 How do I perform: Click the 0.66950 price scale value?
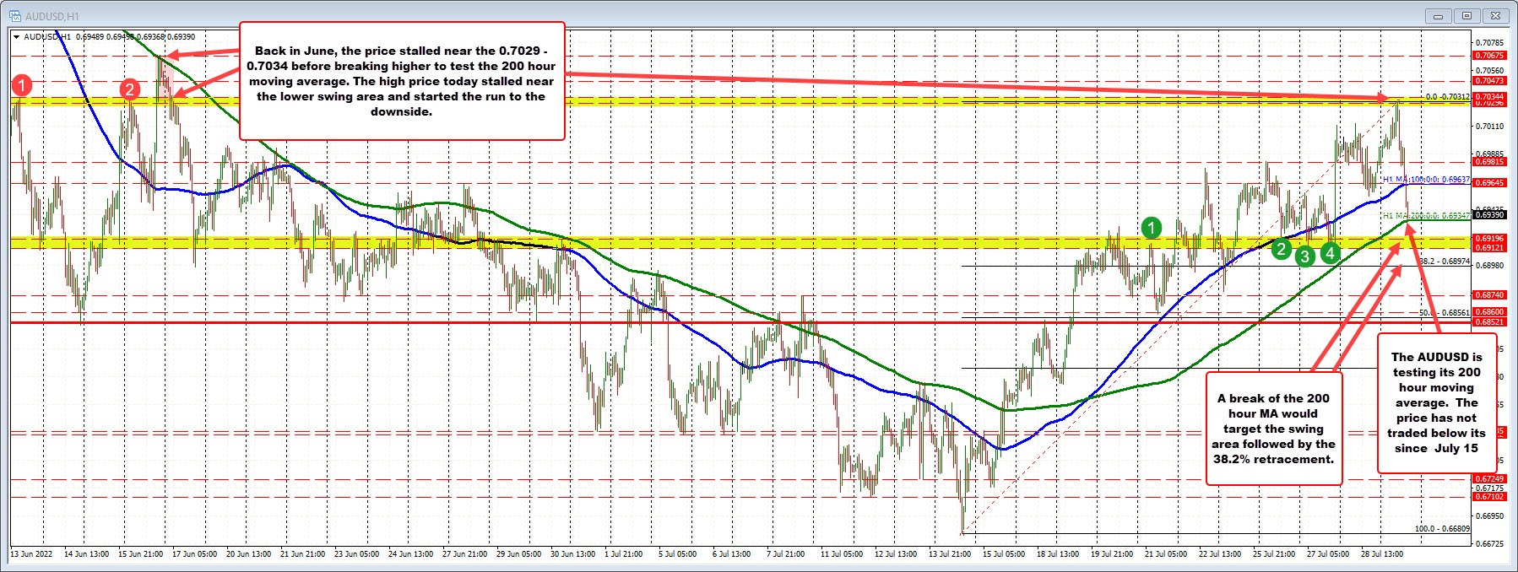click(x=1489, y=515)
